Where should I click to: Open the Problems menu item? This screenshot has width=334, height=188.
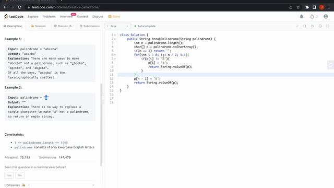click(49, 16)
